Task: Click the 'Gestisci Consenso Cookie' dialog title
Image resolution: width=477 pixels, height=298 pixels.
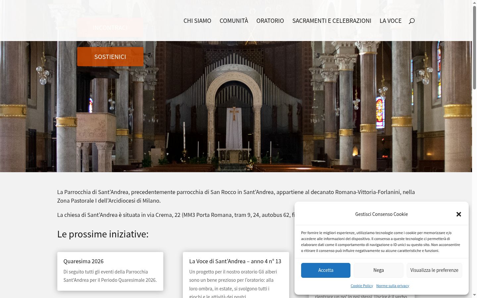Action: (382, 214)
